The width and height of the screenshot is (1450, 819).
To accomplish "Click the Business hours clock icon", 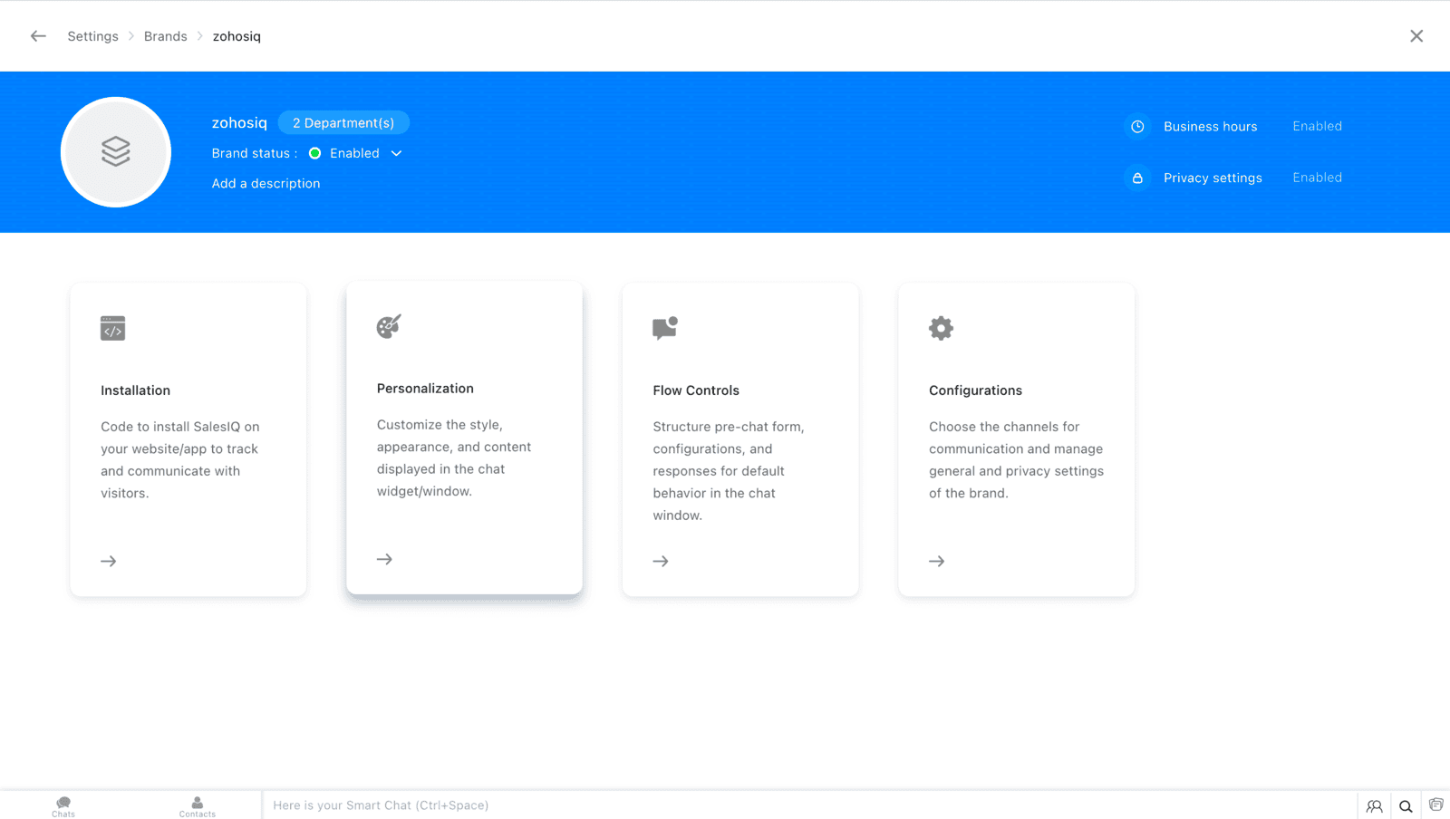I will [1137, 127].
